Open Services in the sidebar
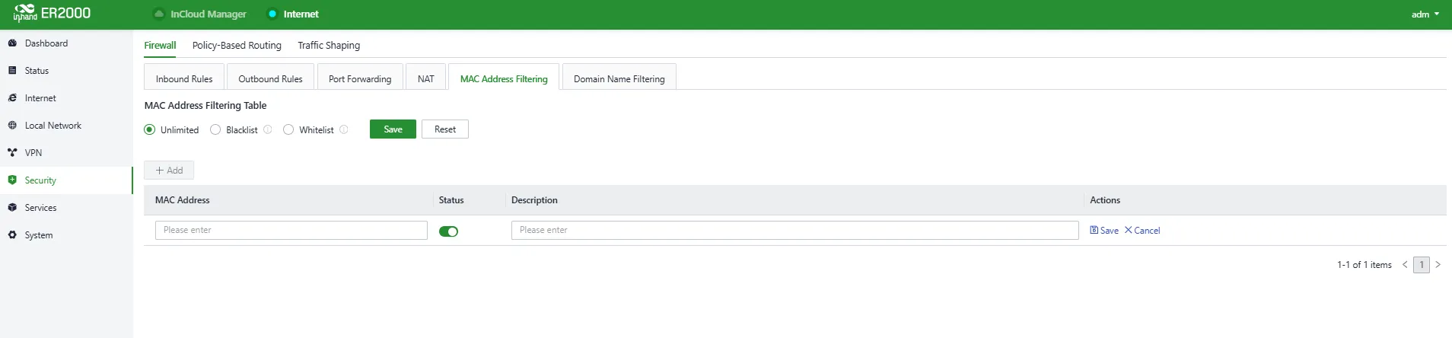1452x338 pixels. coord(66,208)
